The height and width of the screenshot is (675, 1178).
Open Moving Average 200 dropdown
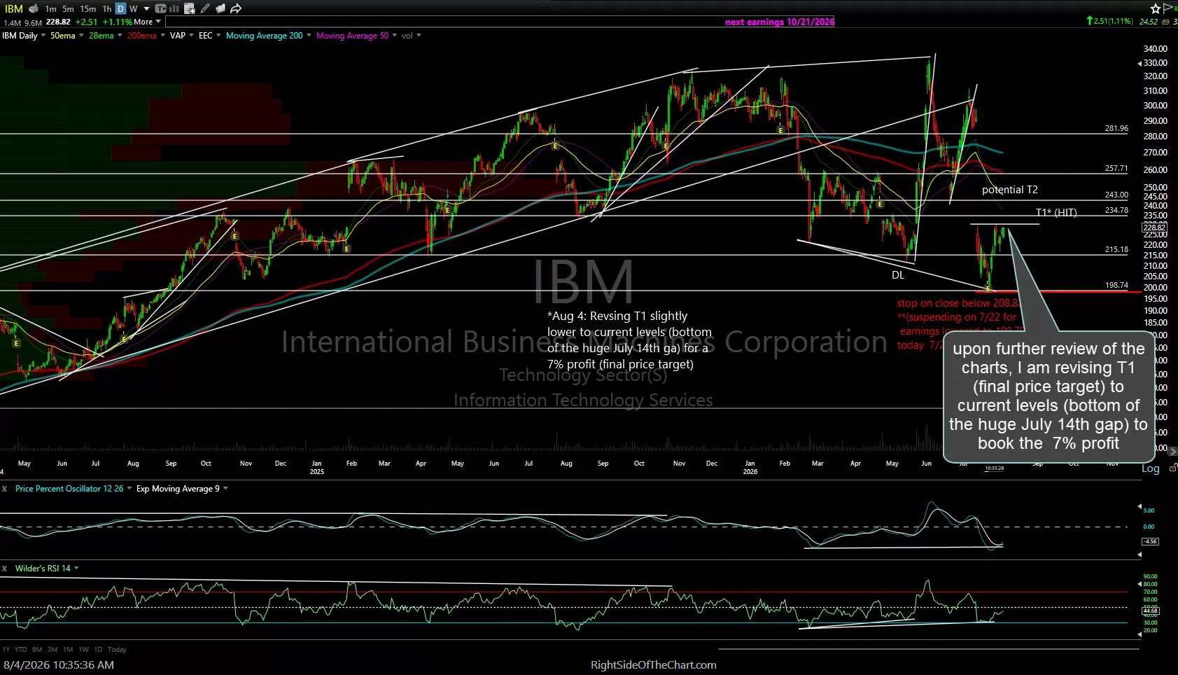(x=309, y=35)
